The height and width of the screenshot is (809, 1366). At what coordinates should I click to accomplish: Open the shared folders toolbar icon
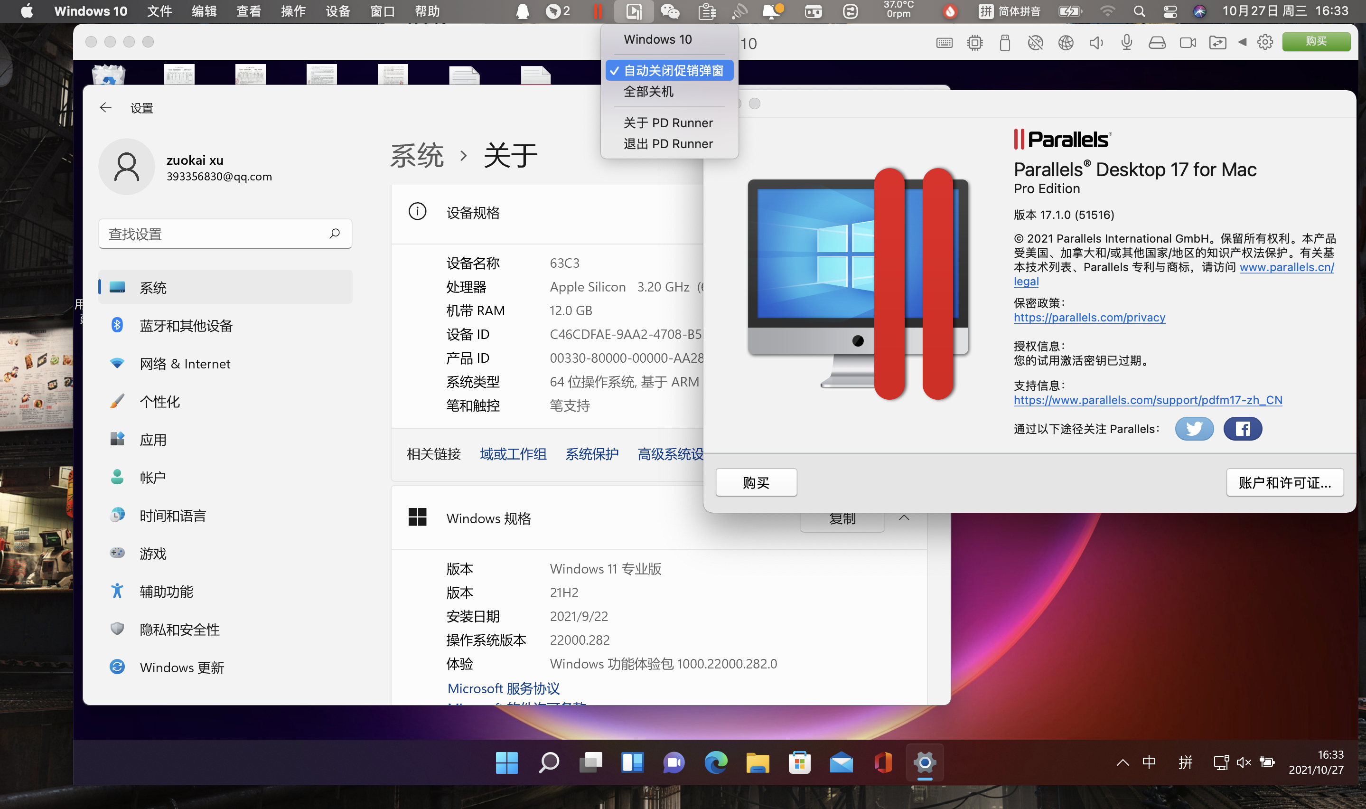coord(1217,43)
